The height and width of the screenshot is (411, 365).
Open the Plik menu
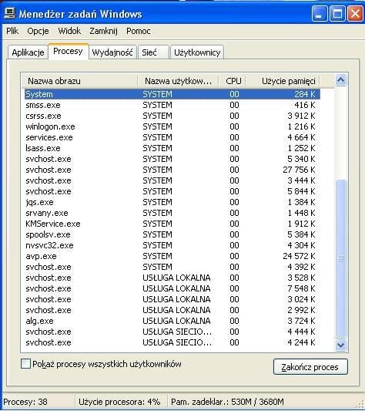click(12, 31)
